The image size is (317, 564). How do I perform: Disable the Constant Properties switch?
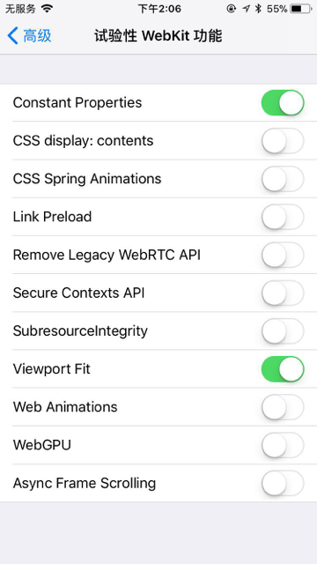(x=283, y=102)
